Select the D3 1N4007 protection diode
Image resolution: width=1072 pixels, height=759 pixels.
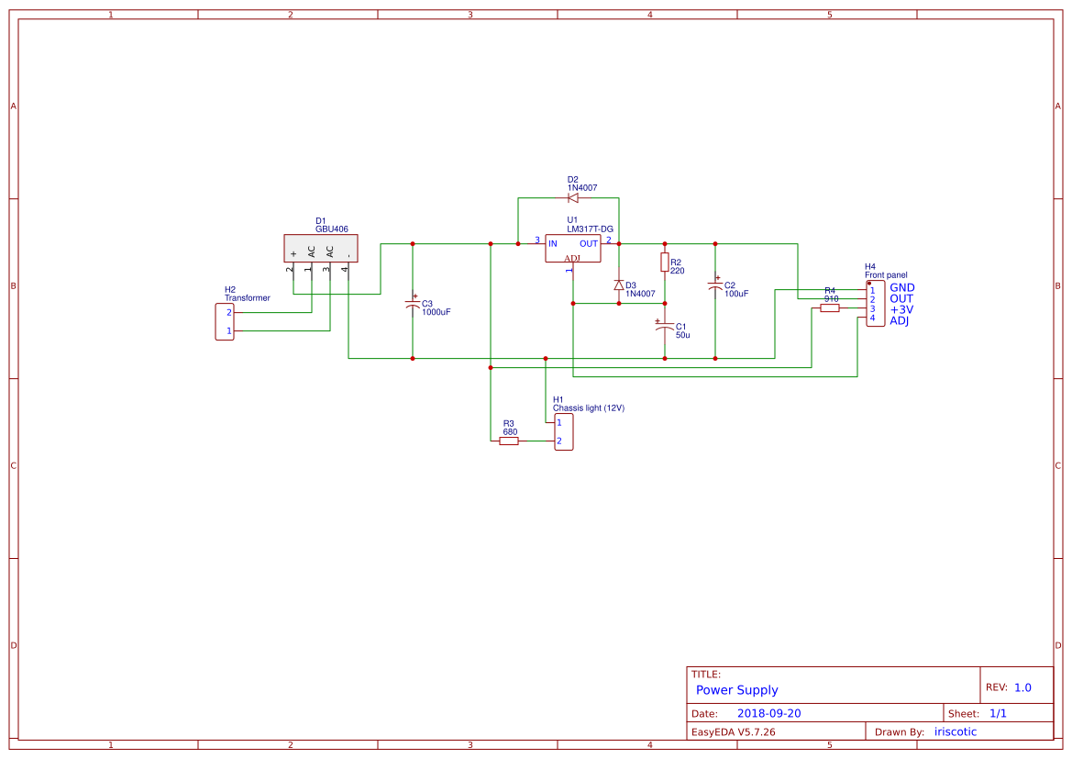click(x=619, y=285)
